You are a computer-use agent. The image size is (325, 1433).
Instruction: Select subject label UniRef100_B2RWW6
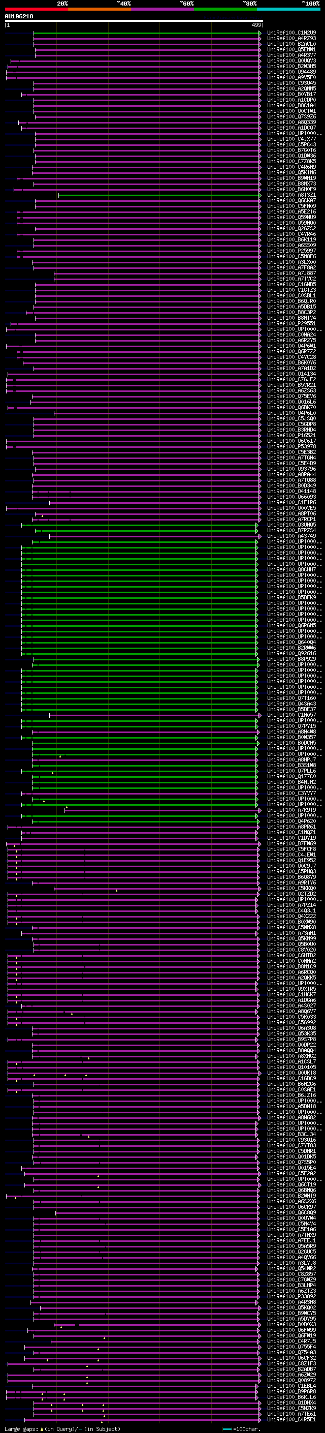(x=291, y=648)
